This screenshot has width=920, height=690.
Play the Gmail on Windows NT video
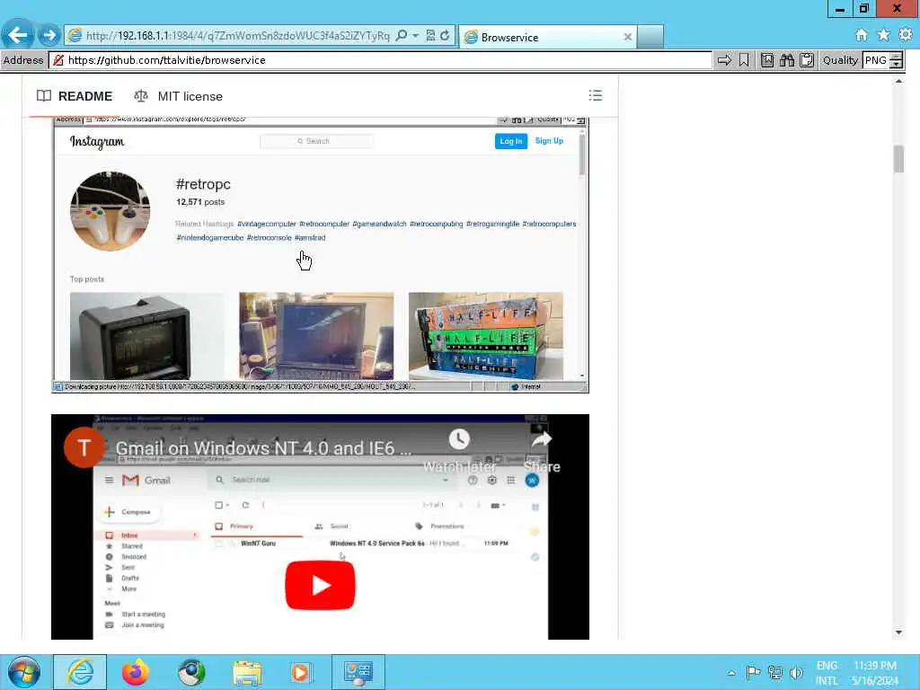pos(321,585)
